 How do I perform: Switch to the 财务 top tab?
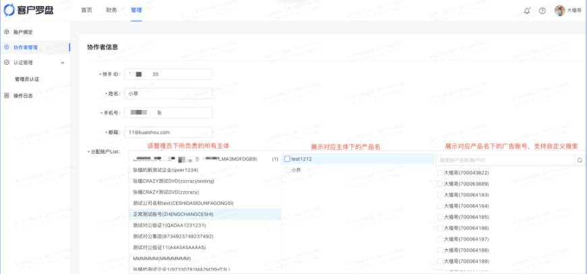[111, 11]
